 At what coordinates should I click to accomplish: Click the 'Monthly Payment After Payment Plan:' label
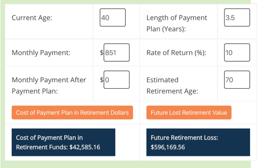(49, 85)
